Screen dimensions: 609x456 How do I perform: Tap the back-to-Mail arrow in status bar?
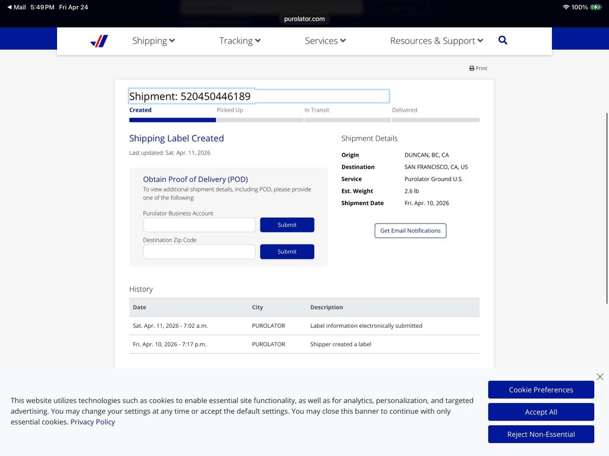(10, 7)
